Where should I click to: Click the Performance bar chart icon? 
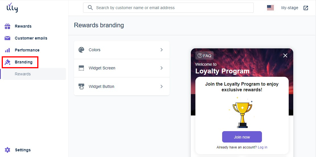point(7,50)
